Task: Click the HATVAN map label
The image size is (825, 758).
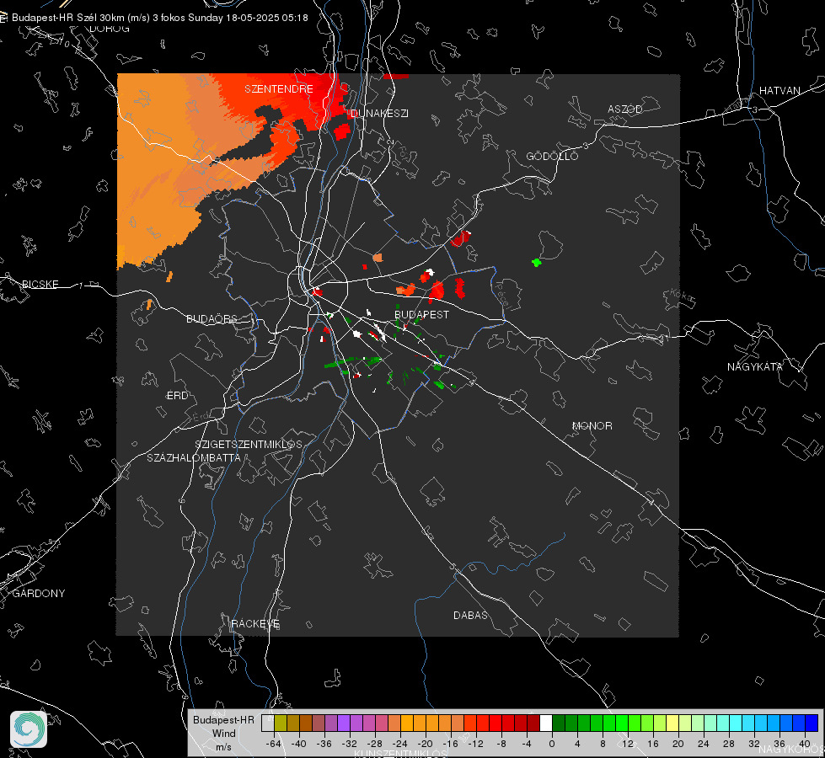Action: tap(779, 90)
